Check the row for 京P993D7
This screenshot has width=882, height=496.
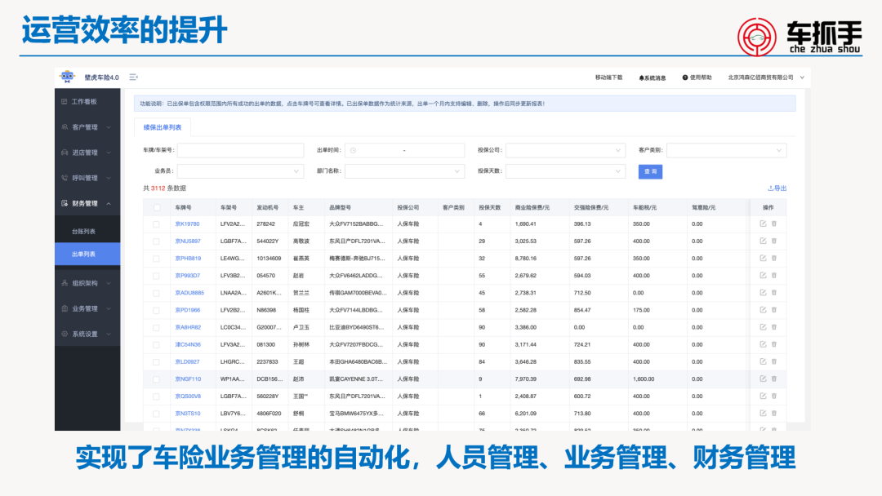(156, 276)
